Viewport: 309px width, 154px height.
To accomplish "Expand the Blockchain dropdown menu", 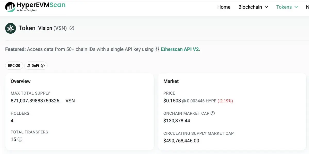I will pyautogui.click(x=253, y=7).
